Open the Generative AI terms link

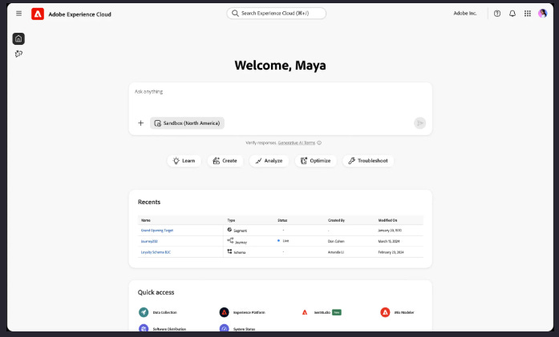(297, 142)
